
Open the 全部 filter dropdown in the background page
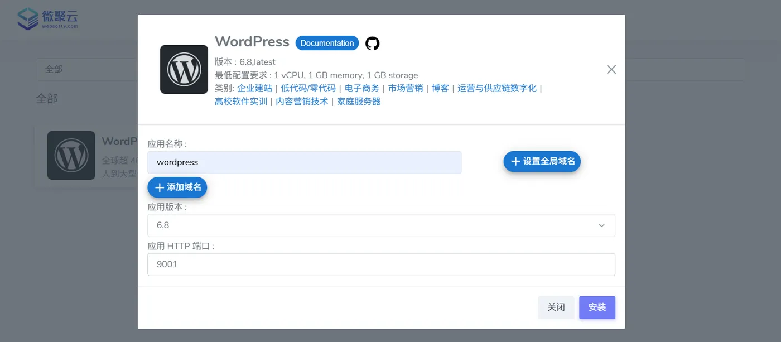point(86,70)
